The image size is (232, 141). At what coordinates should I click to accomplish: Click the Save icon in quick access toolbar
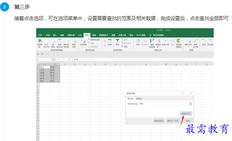(38, 54)
